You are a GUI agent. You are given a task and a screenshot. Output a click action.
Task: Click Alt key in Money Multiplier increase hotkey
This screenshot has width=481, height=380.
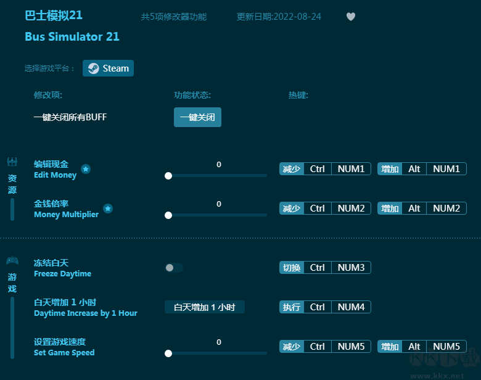click(414, 209)
